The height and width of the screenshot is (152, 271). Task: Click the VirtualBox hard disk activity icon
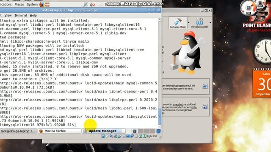click(x=103, y=136)
